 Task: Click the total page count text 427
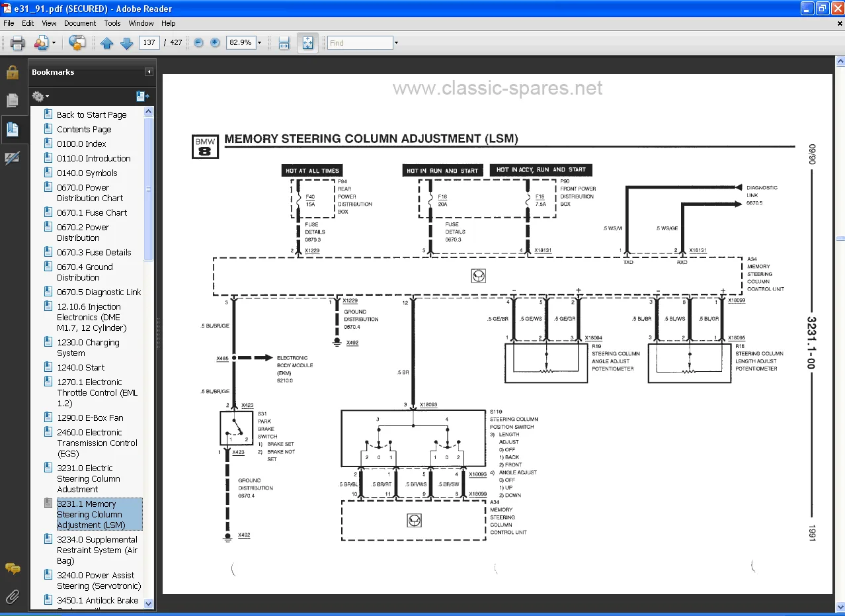176,43
